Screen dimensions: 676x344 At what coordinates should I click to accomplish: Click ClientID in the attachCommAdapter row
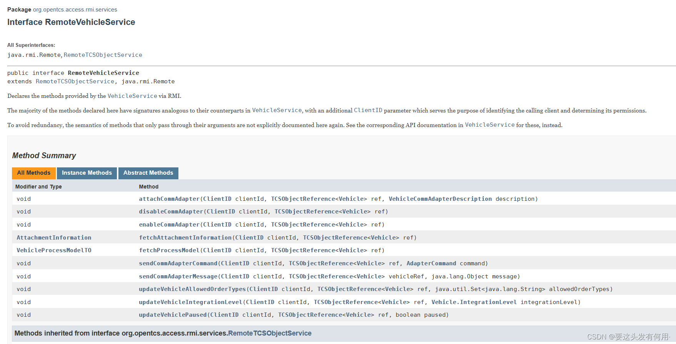[x=217, y=199]
